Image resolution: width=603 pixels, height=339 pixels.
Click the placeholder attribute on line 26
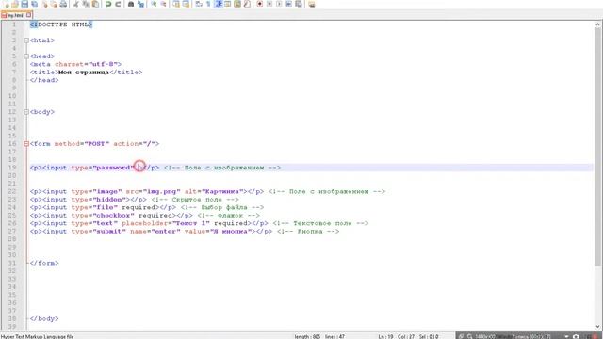(x=166, y=223)
